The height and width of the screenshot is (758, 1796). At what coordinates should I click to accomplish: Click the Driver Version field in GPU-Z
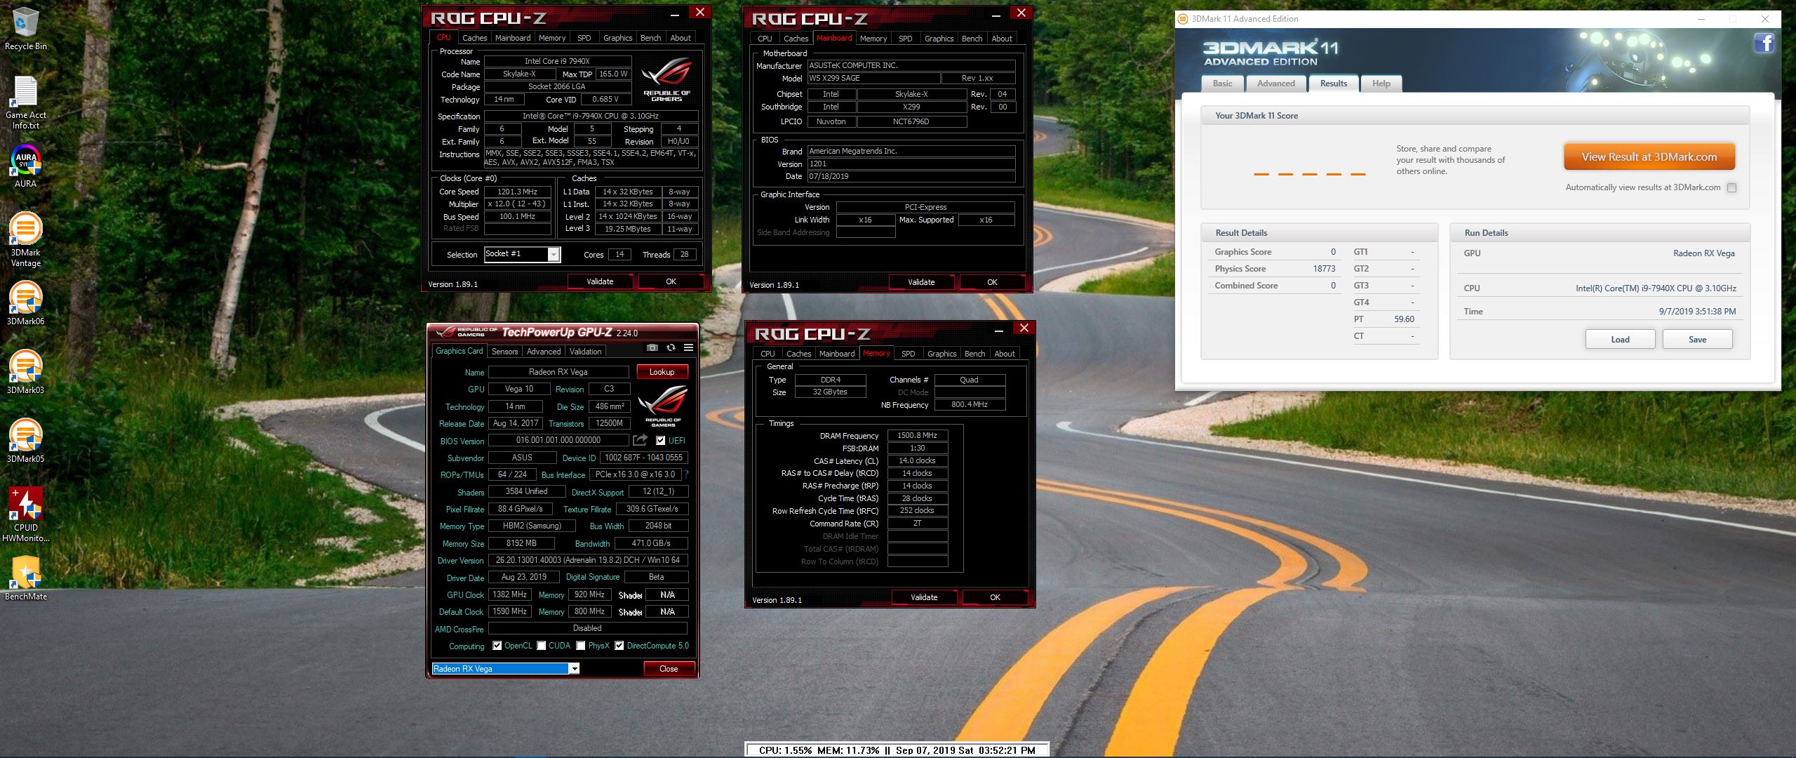click(x=588, y=560)
